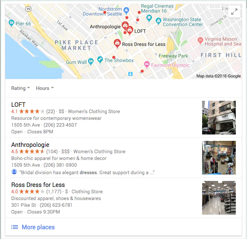The image size is (247, 239).
Task: Open the Rating filter dropdown
Action: tap(21, 88)
